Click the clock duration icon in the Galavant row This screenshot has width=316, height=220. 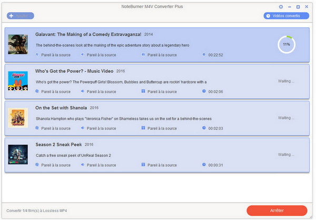point(204,54)
